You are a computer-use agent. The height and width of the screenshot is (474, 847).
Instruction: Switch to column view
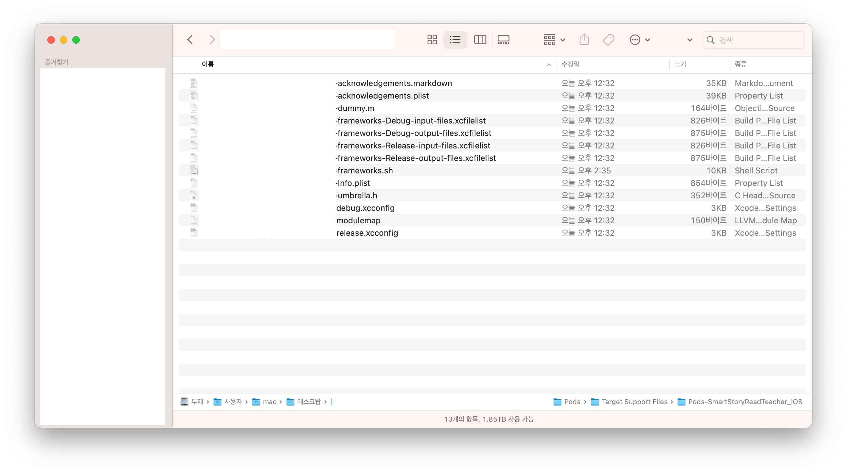(x=480, y=40)
